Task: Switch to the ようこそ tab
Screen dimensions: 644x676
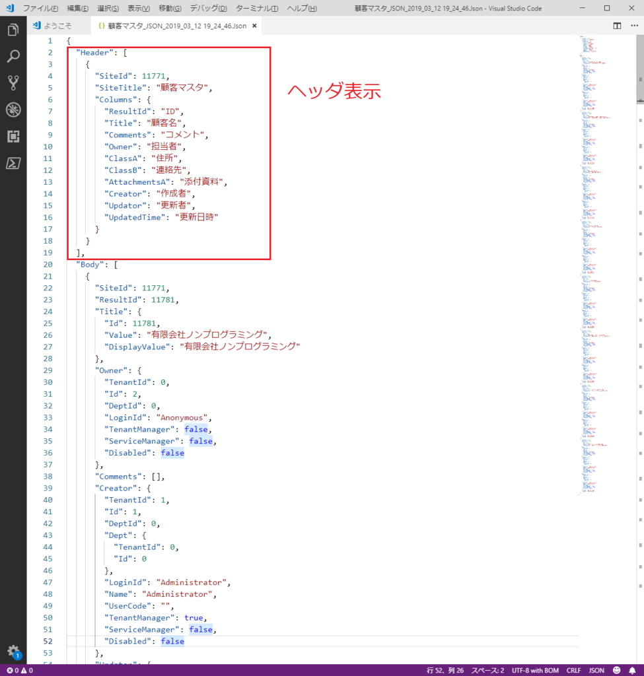Action: point(59,26)
